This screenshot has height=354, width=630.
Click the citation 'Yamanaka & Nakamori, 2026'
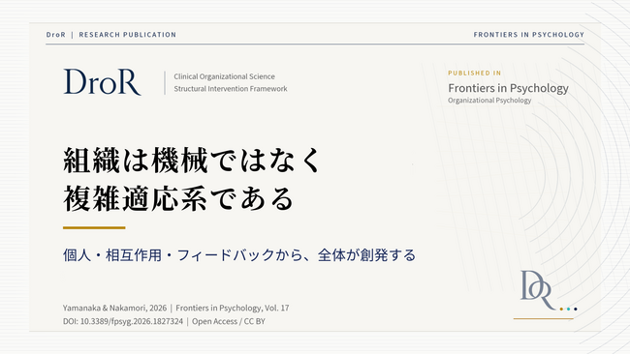pyautogui.click(x=114, y=308)
